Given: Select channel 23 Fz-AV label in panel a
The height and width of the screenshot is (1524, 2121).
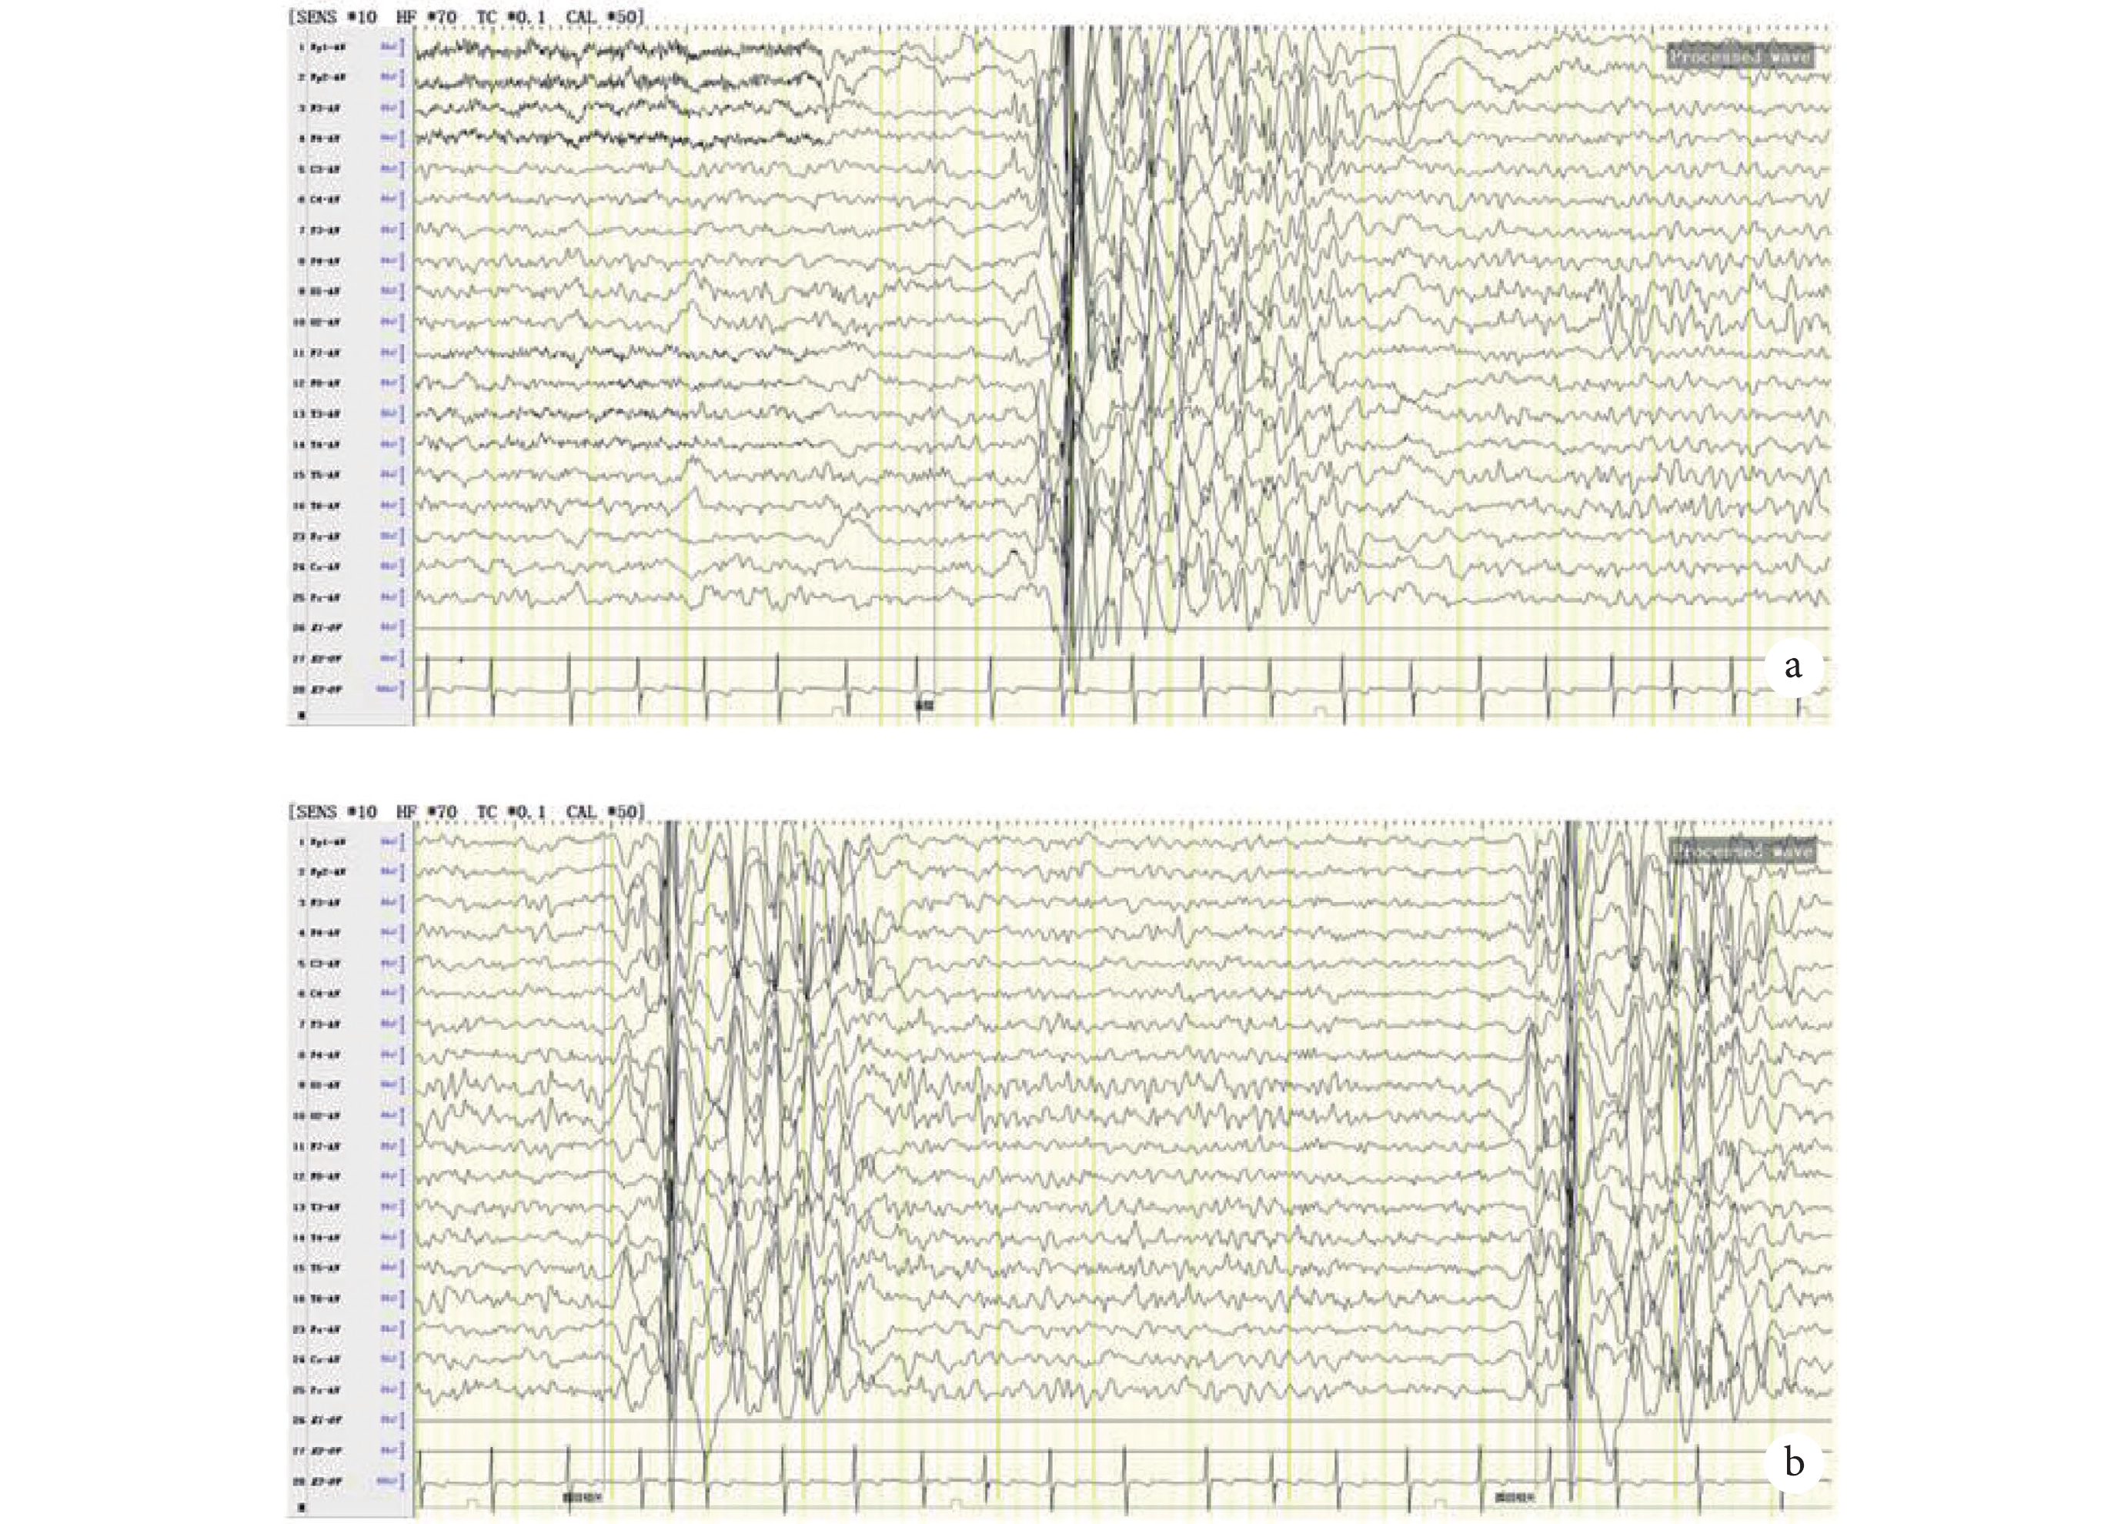Looking at the screenshot, I should coord(319,536).
